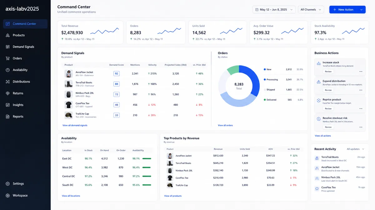Screen dimensions: 375x210
Task: Open Demand Signals via its sidebar icon
Action: click(x=7, y=47)
